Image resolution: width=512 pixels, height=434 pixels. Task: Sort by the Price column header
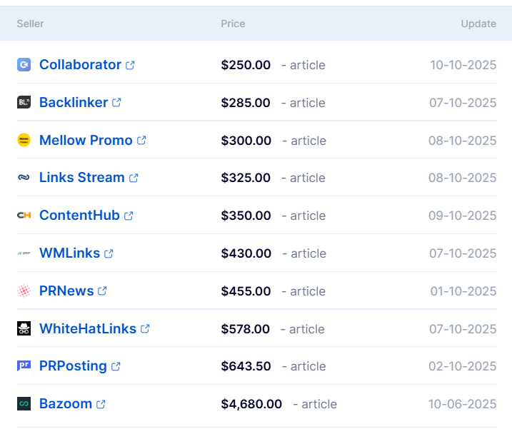233,24
